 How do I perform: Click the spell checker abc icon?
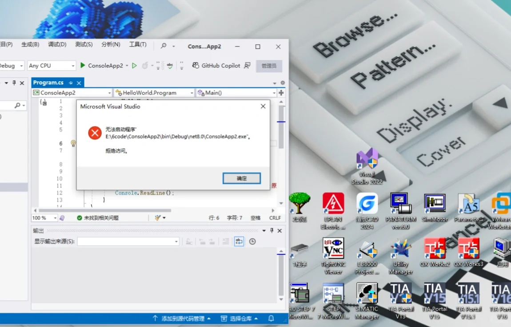pos(170,66)
